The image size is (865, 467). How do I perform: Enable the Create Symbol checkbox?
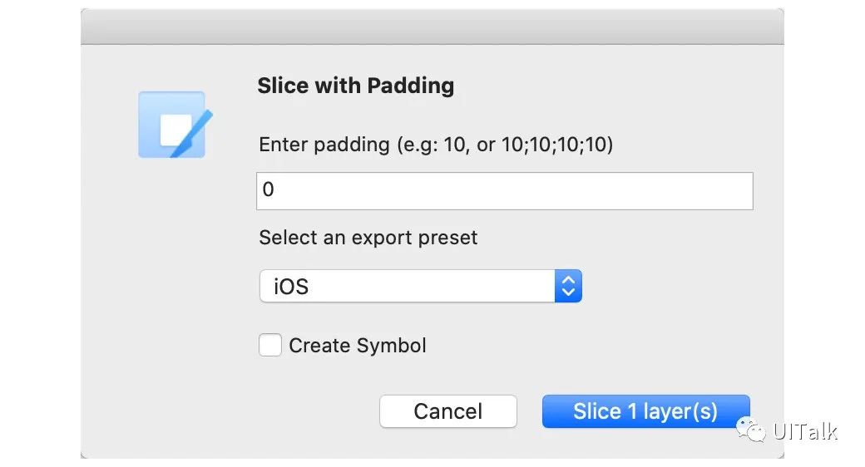tap(270, 345)
